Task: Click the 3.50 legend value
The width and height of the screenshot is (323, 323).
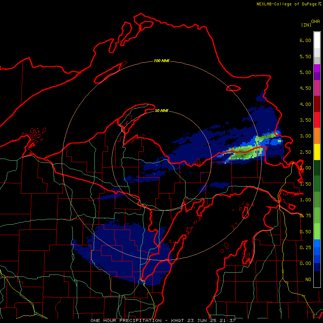Action: tap(305, 120)
